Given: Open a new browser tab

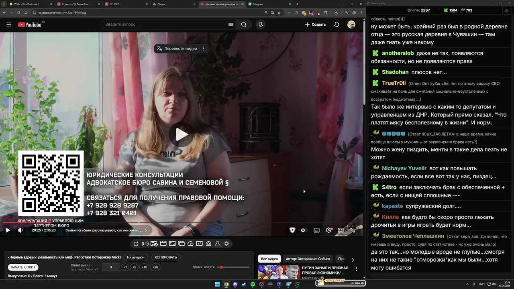Looking at the screenshot, I should [297, 4].
